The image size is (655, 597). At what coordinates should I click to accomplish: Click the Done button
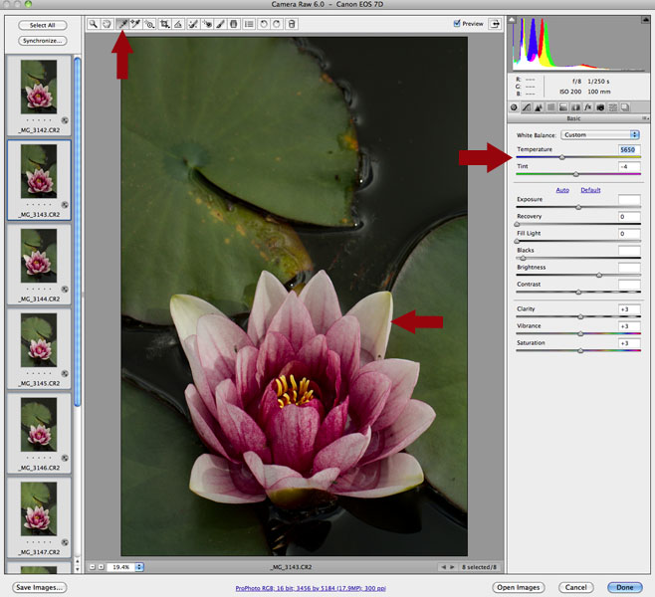[625, 587]
